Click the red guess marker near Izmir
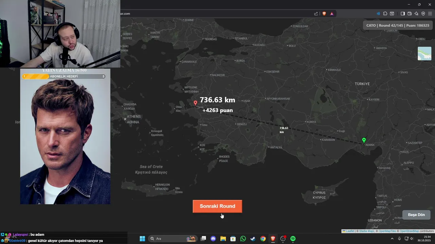The height and width of the screenshot is (244, 435). pos(195,103)
